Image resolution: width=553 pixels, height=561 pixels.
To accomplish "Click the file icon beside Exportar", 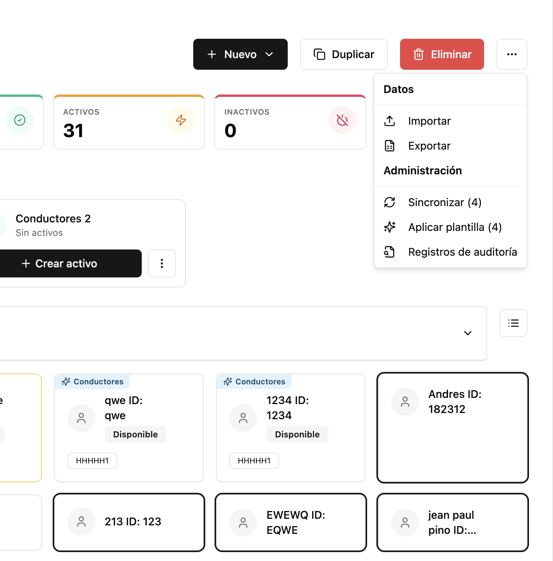I will coord(390,146).
